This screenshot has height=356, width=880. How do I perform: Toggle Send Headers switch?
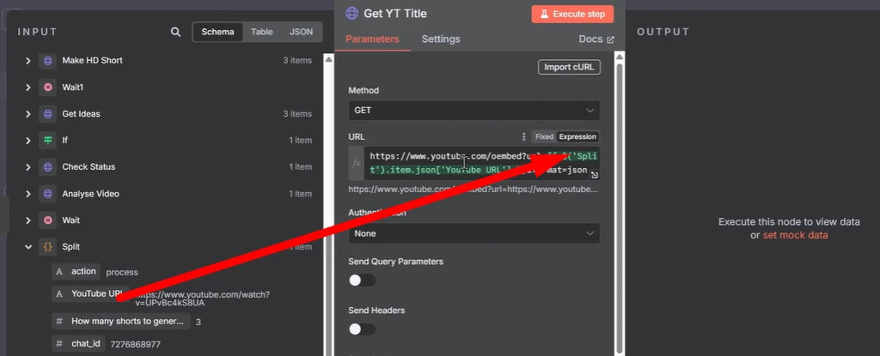click(362, 329)
